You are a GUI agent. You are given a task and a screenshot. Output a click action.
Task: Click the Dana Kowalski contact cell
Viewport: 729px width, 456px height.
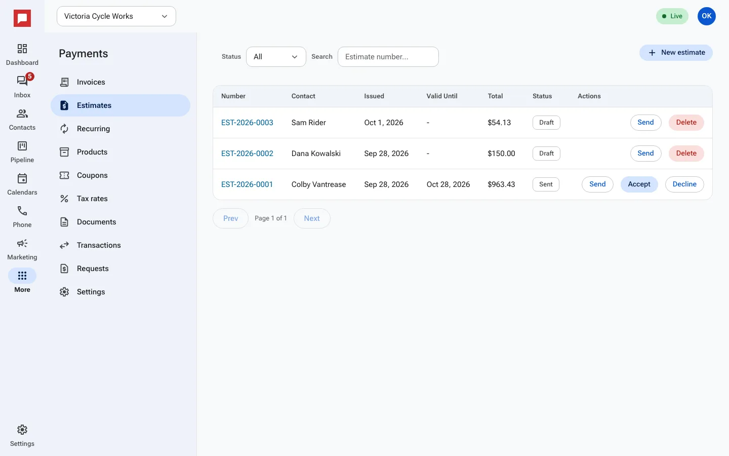(316, 154)
